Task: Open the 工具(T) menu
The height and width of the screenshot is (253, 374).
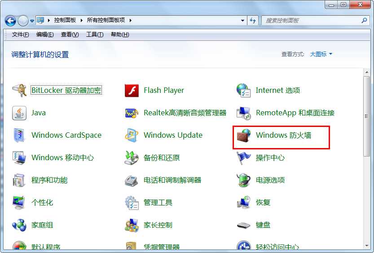Action: point(95,35)
